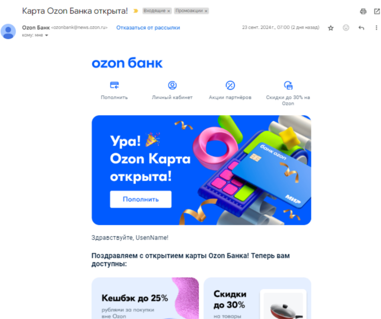Image resolution: width=381 pixels, height=319 pixels.
Task: Open 'Личный кабинет' profile icon
Action: click(x=172, y=85)
